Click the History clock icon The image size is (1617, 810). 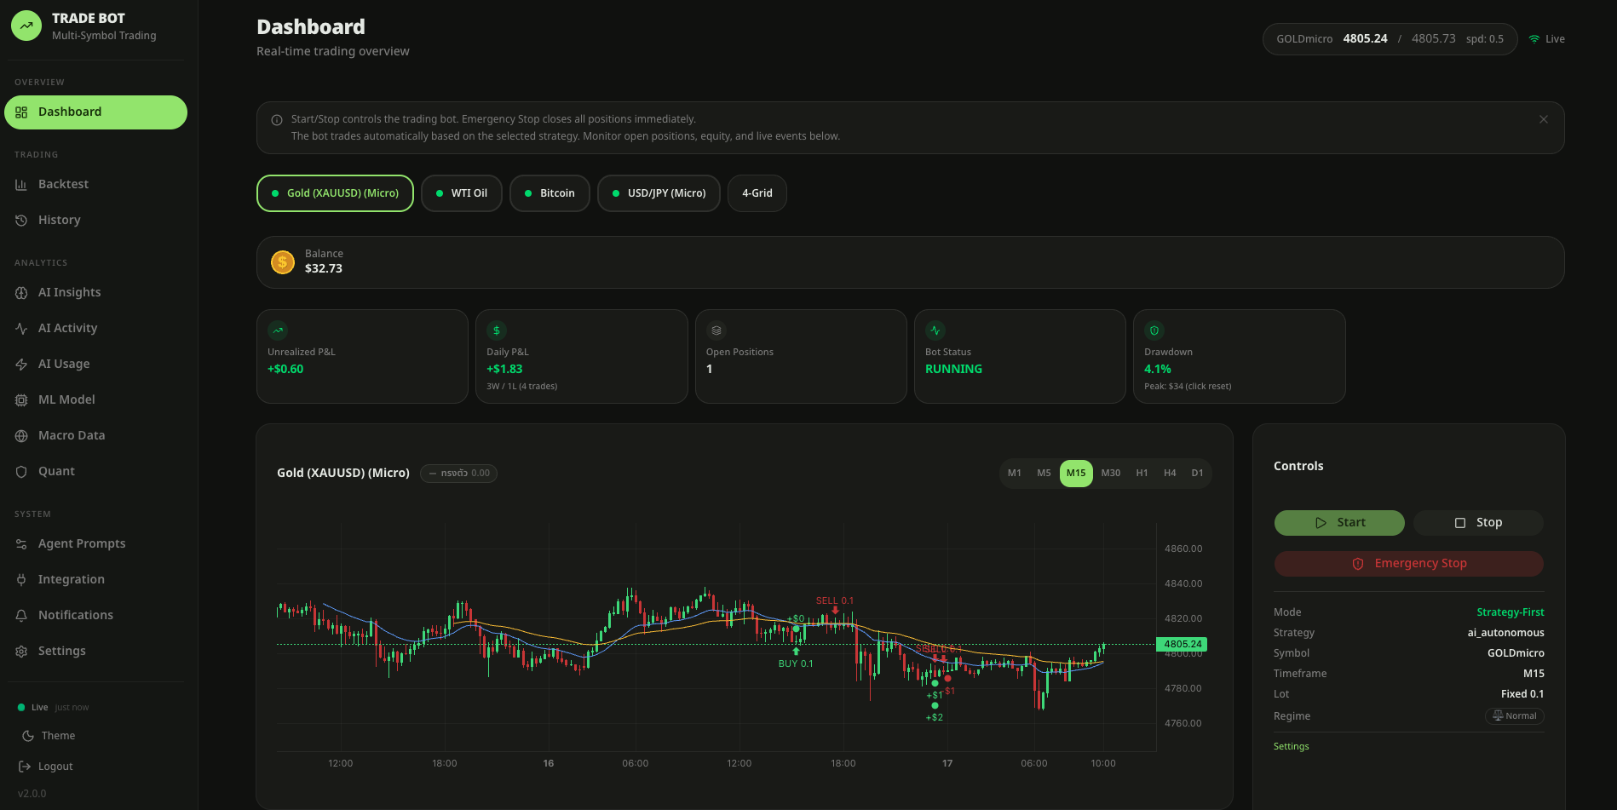(x=21, y=221)
